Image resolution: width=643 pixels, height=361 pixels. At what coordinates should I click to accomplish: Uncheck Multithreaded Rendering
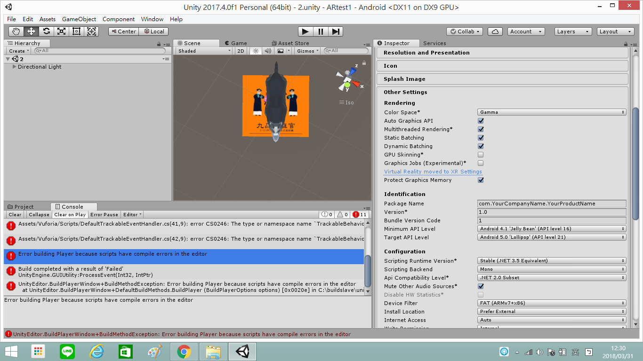[481, 129]
